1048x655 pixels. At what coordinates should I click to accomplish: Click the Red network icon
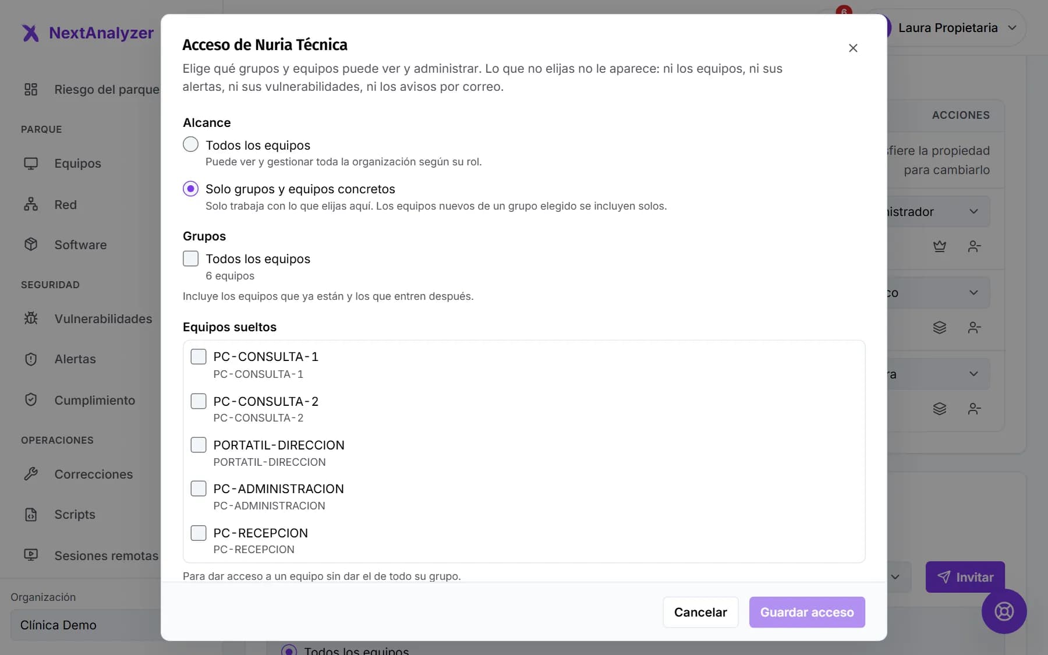click(31, 204)
